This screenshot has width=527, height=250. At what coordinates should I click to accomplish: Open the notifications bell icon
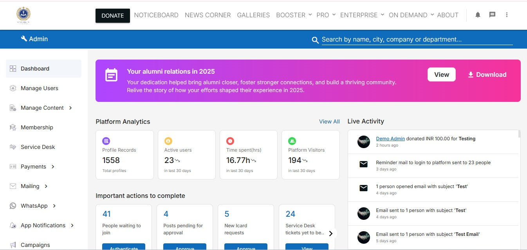[x=477, y=14]
